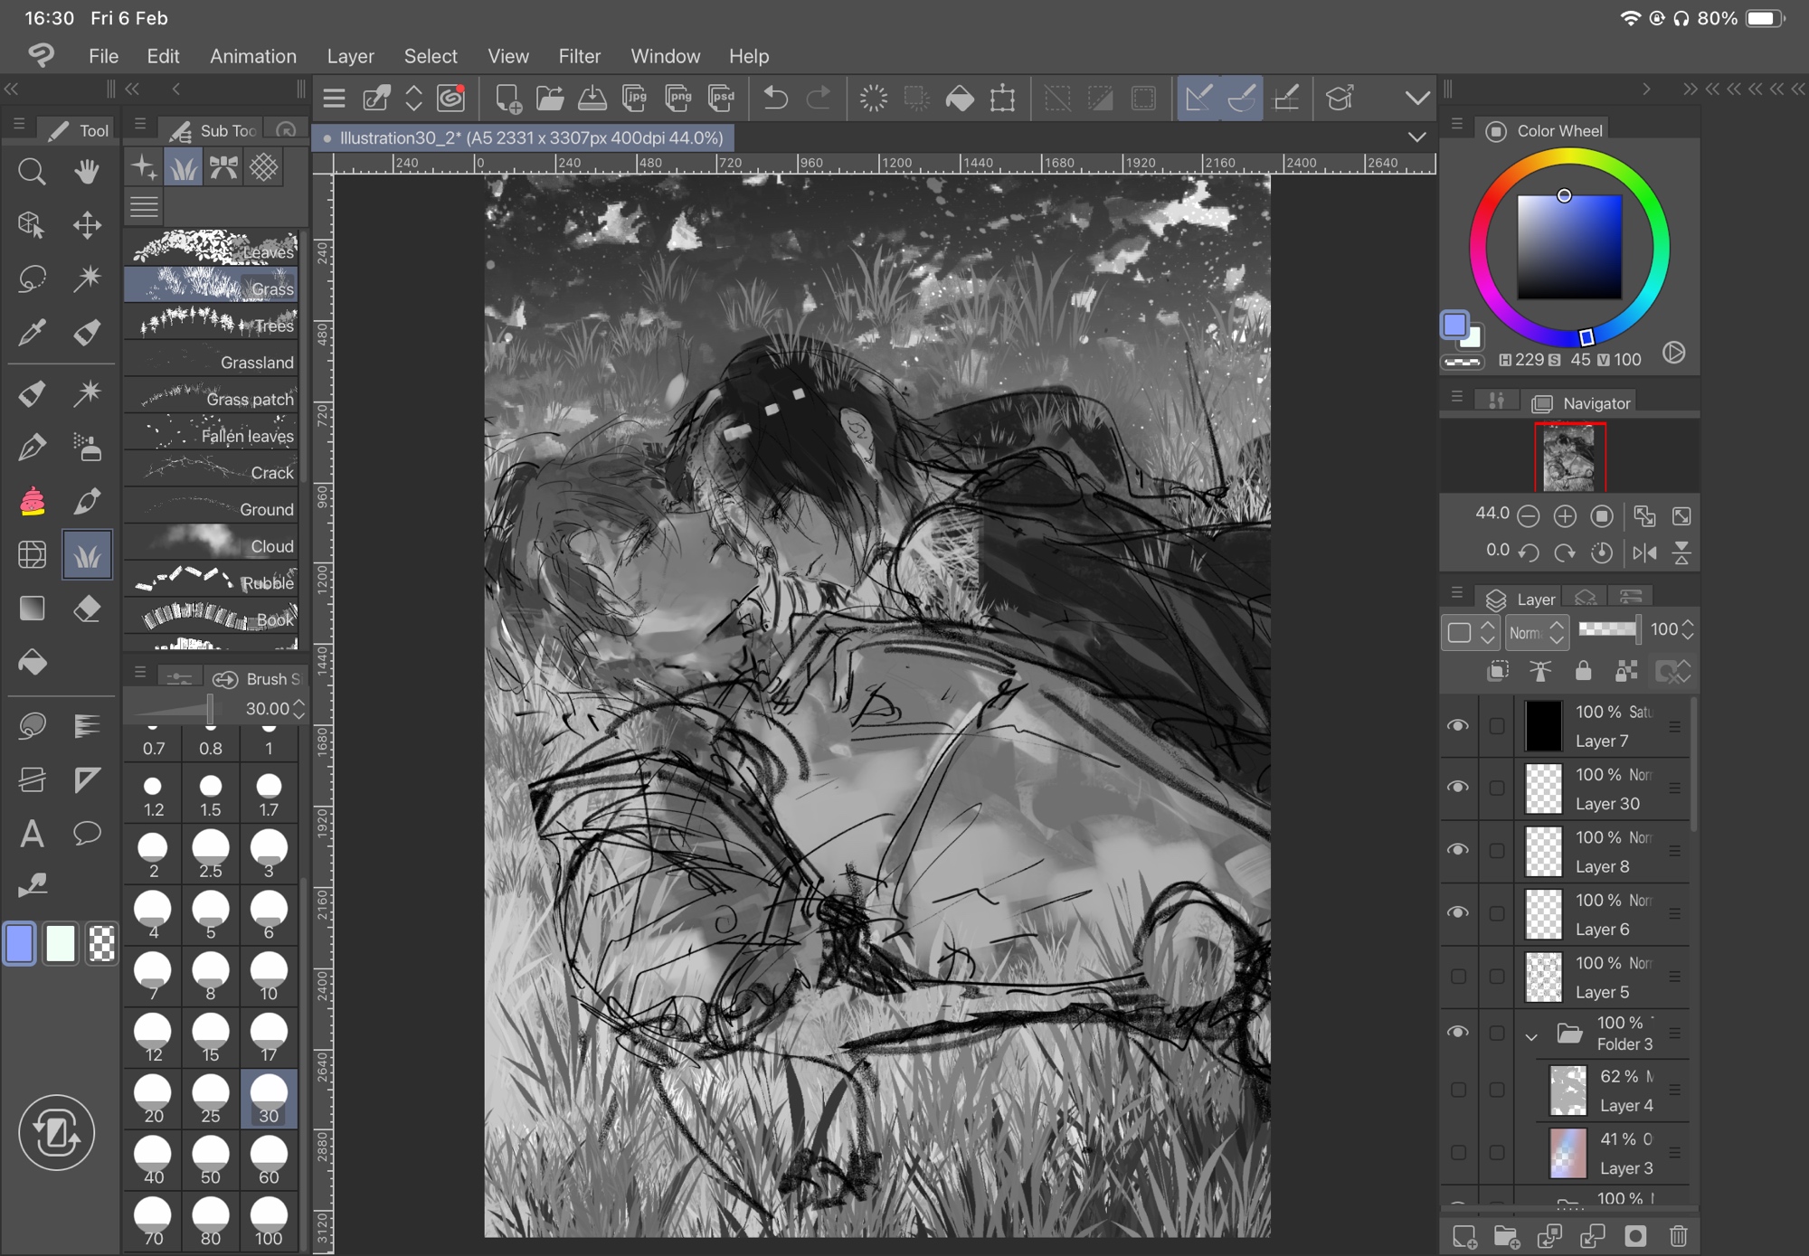Toggle visibility of Layer 30
The width and height of the screenshot is (1809, 1256).
coord(1458,788)
